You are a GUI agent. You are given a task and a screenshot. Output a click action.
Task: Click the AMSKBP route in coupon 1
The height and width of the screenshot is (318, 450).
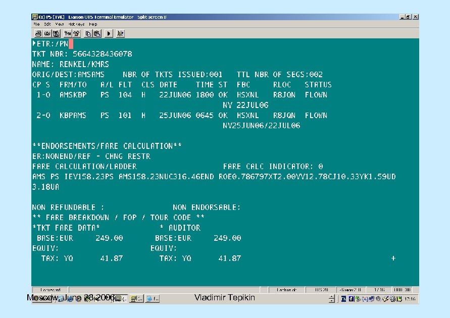[x=73, y=95]
